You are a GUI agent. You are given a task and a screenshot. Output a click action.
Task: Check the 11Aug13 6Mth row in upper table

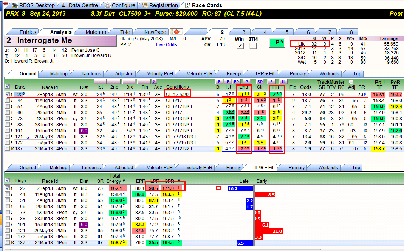click(7, 101)
